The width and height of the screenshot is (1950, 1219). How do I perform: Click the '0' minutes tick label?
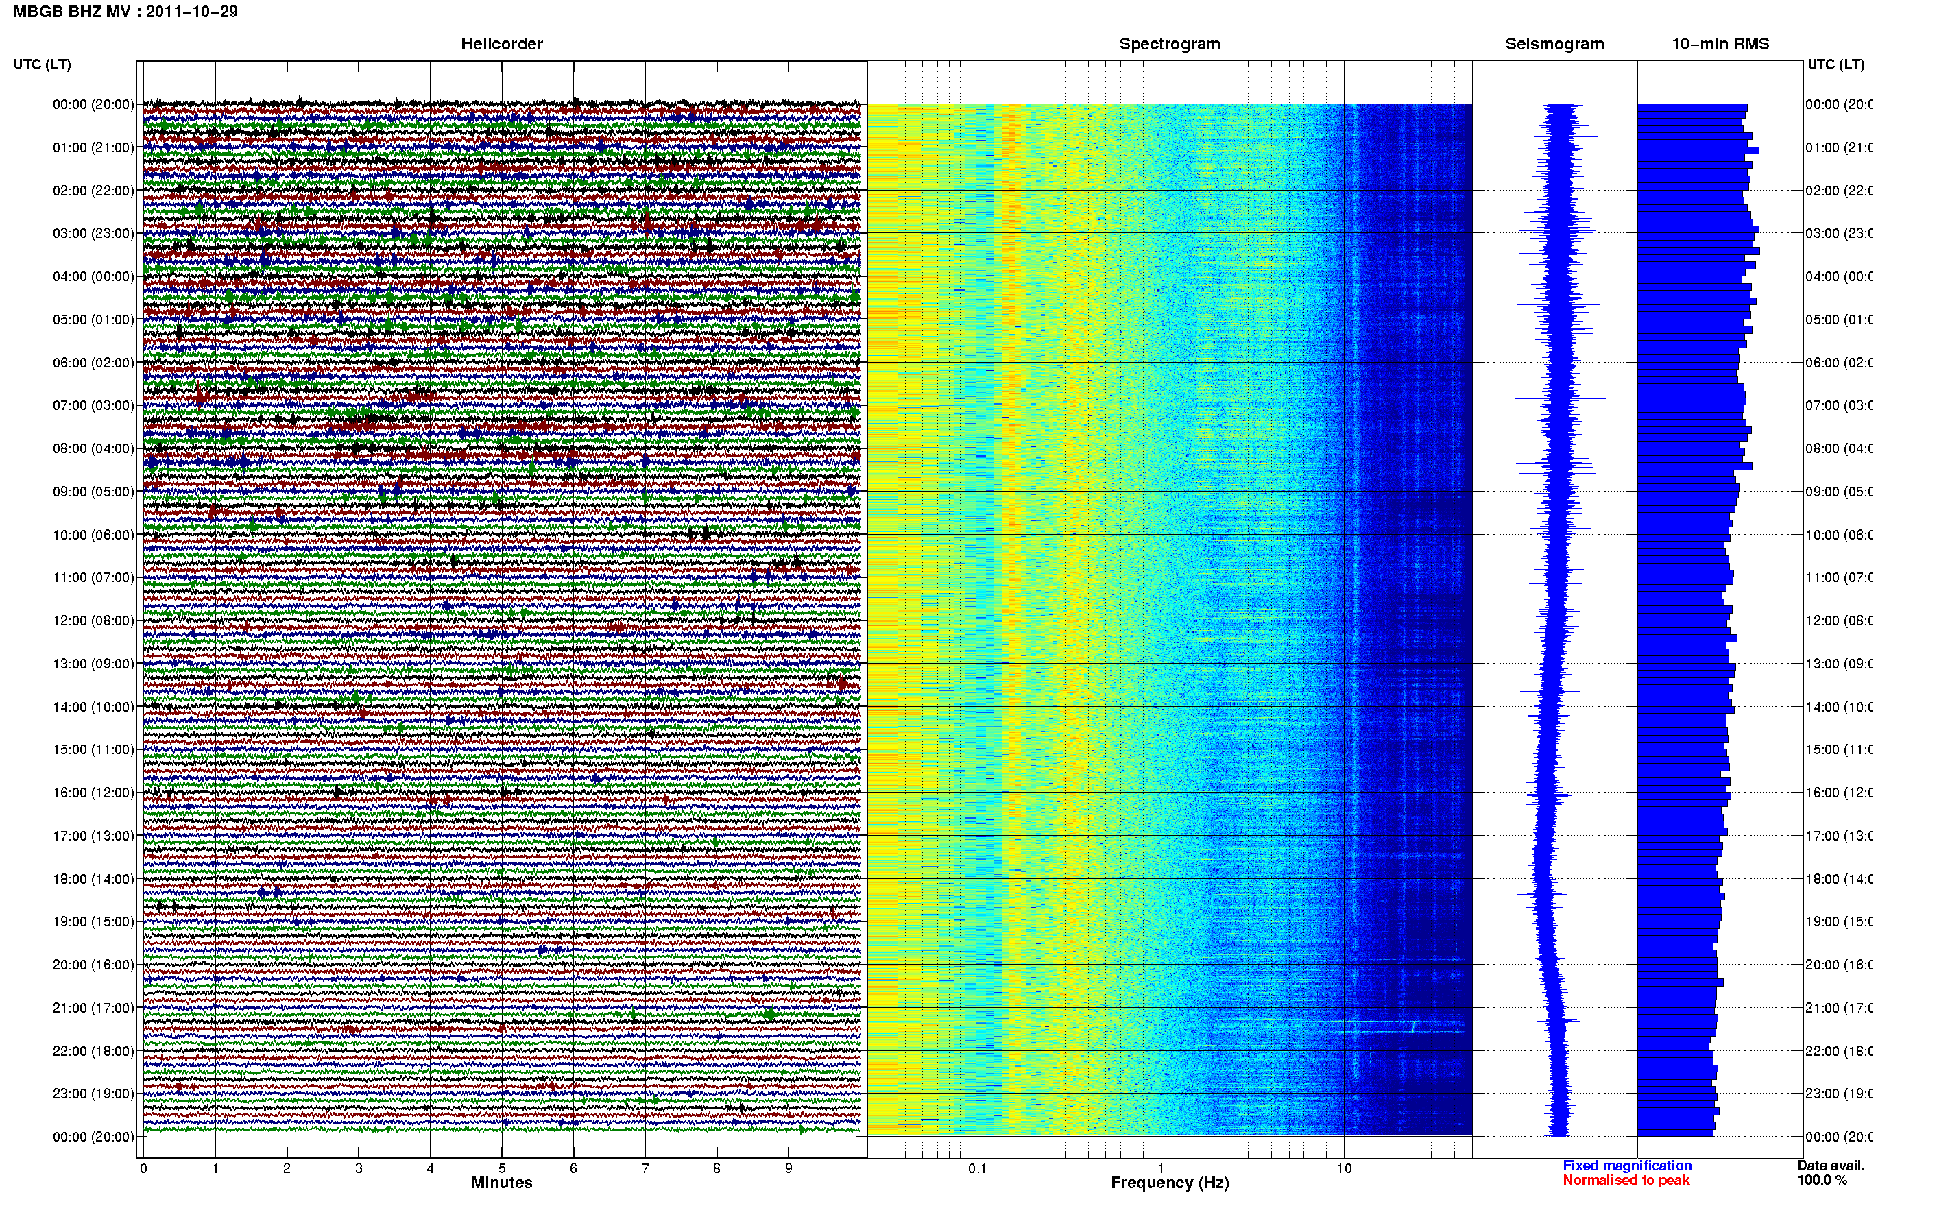pos(143,1168)
